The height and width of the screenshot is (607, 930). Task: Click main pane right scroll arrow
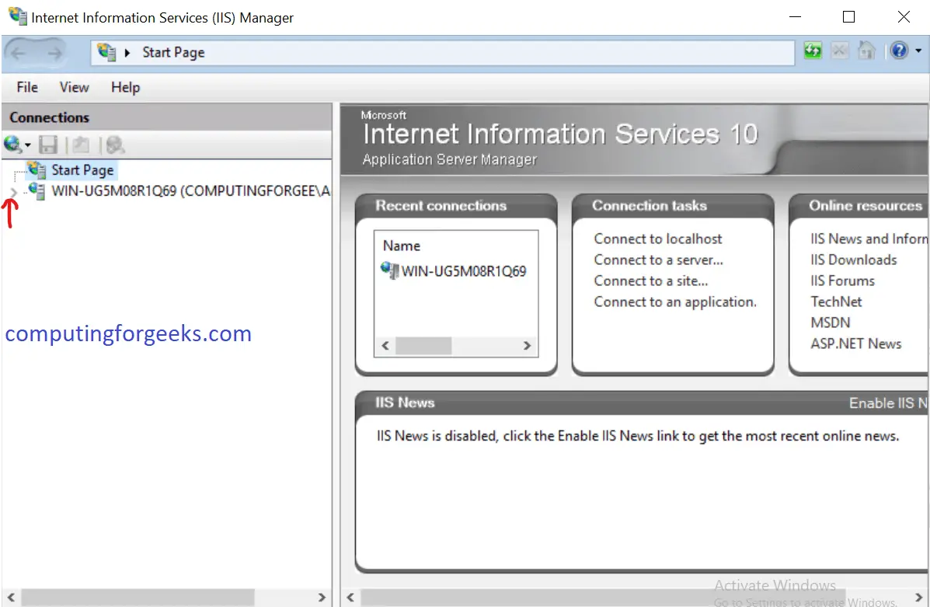[x=918, y=597]
